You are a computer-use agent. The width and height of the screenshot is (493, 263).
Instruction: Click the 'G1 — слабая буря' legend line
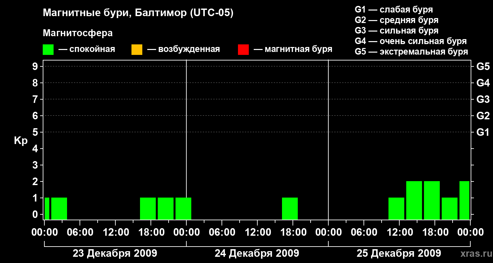394,10
